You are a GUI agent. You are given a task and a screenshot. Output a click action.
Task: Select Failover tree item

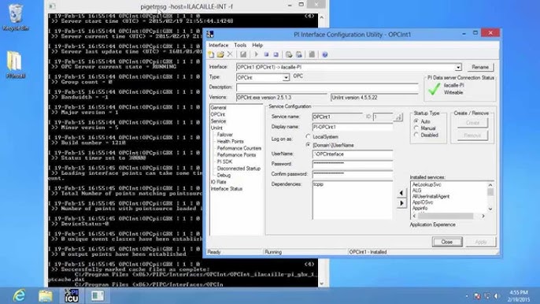(x=225, y=135)
